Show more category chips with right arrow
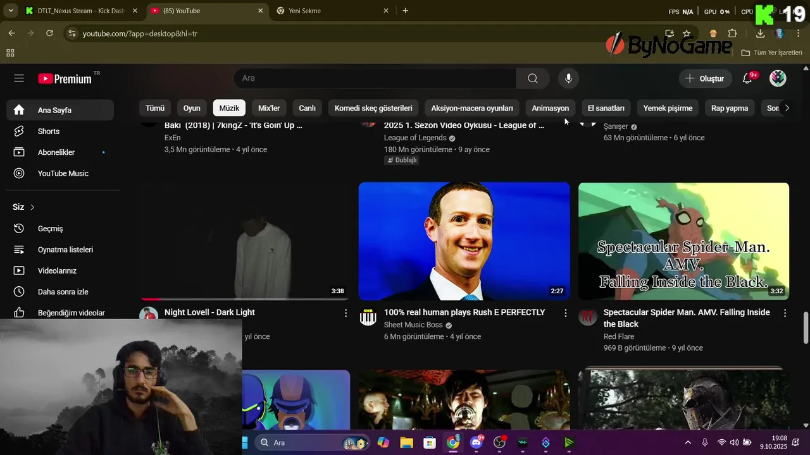Viewport: 810px width, 455px height. [787, 108]
